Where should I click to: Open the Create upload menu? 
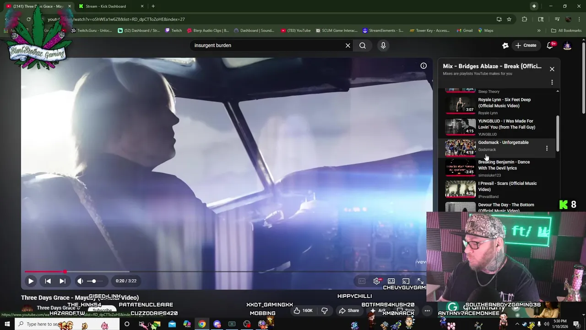[x=526, y=45]
